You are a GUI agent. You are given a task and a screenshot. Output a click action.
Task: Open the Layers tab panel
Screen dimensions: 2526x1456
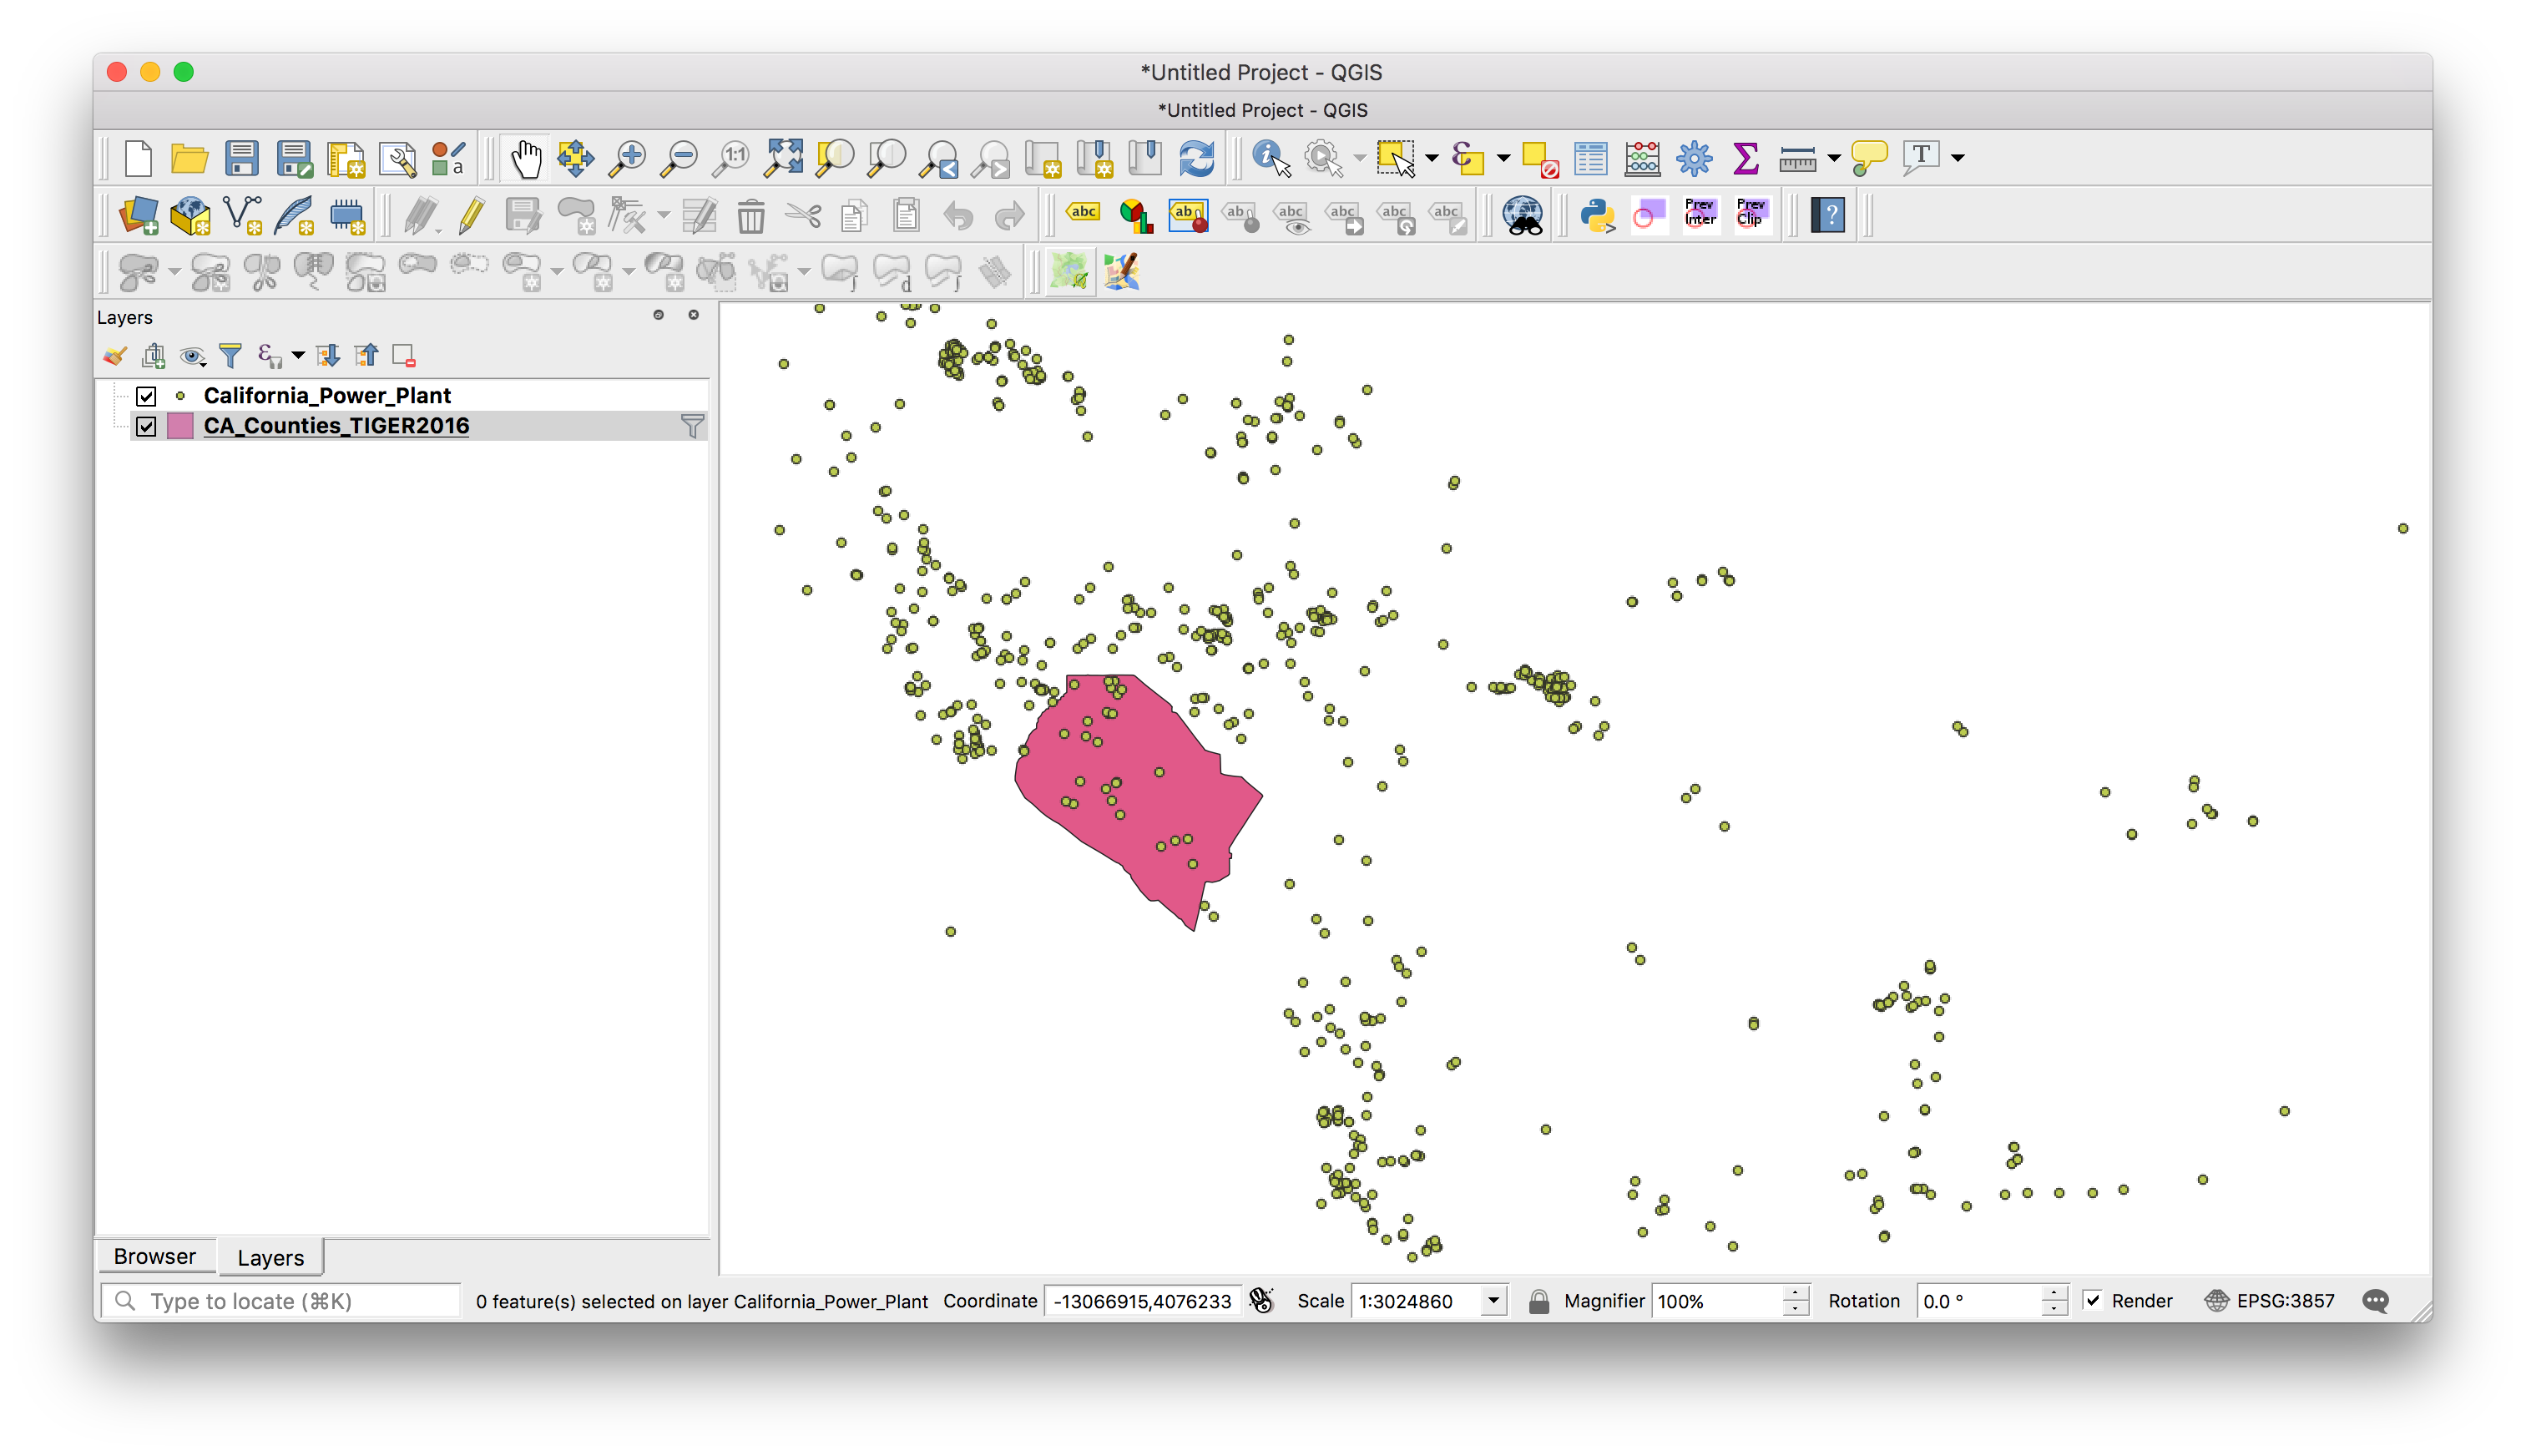269,1256
